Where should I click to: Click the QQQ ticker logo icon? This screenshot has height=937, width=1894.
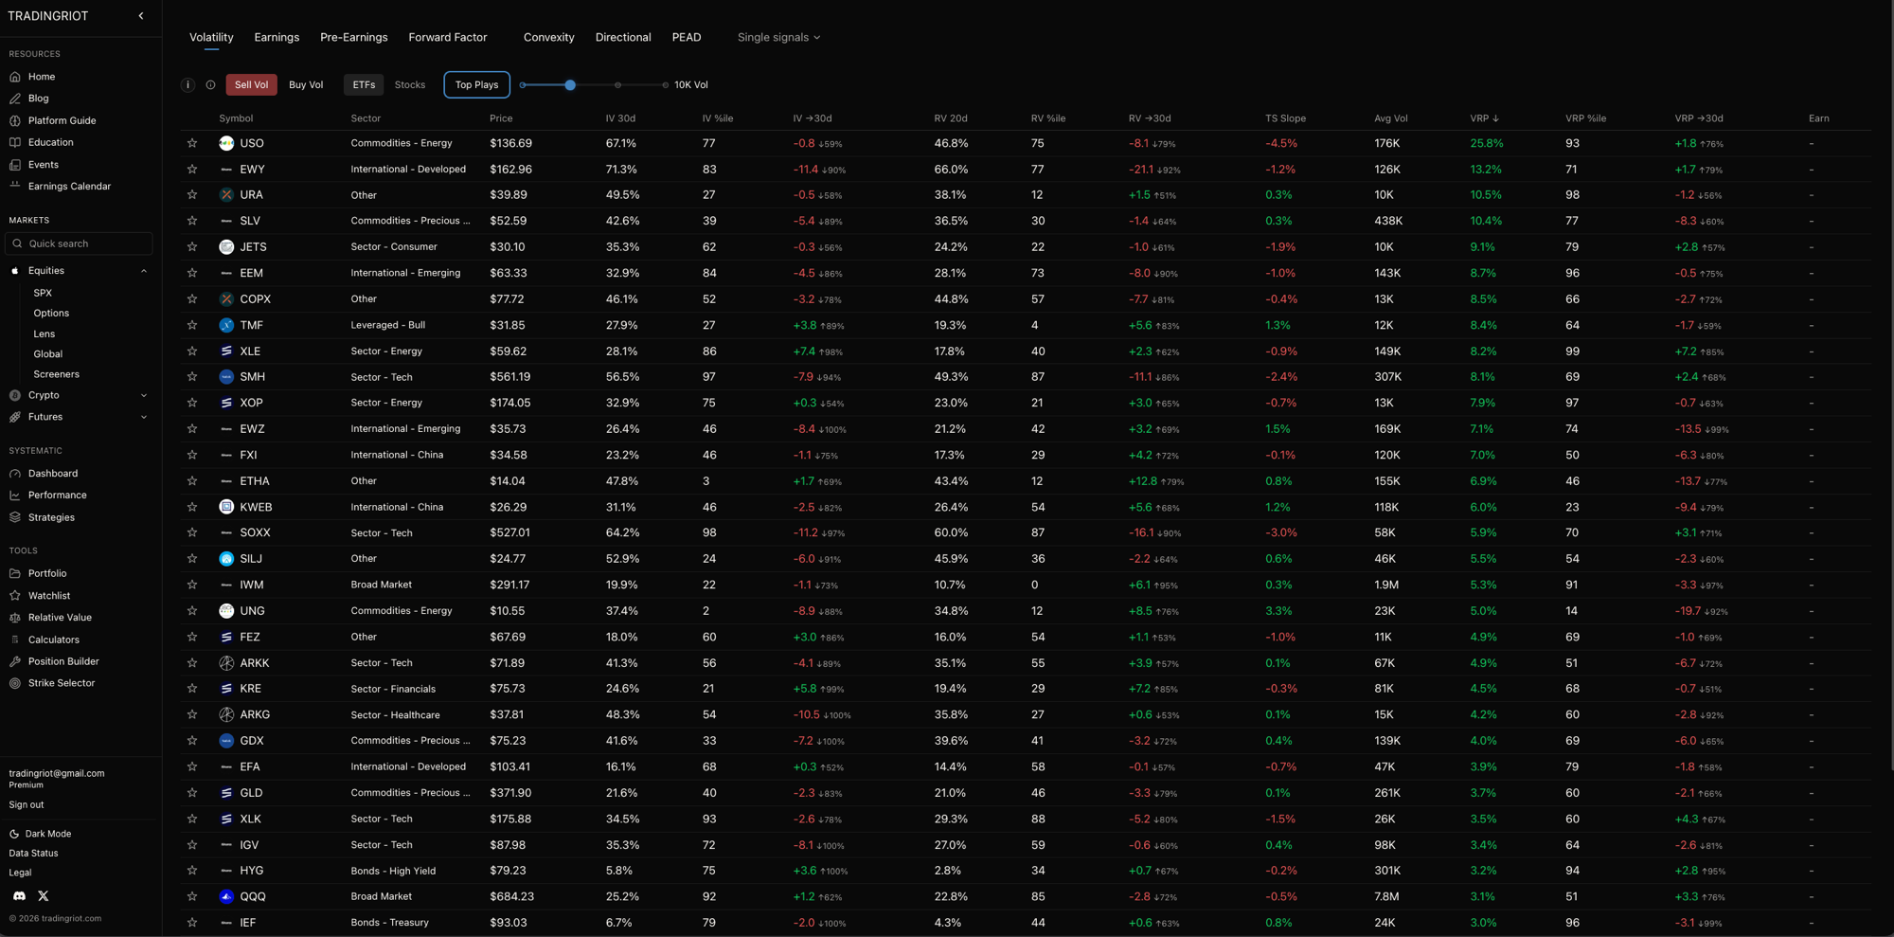tap(226, 896)
